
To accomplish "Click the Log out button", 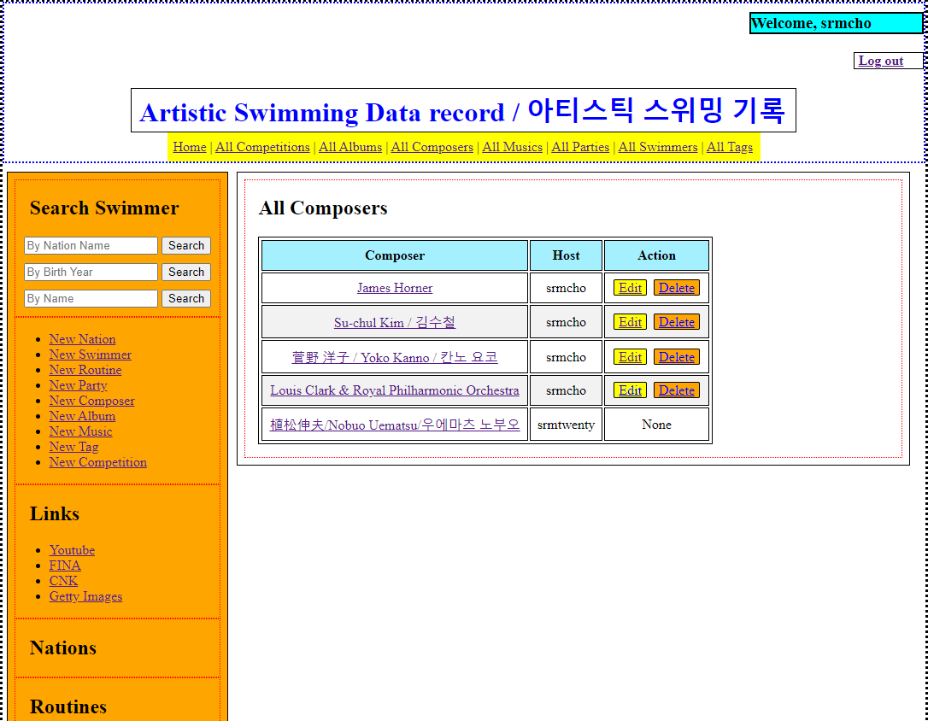I will pyautogui.click(x=881, y=61).
